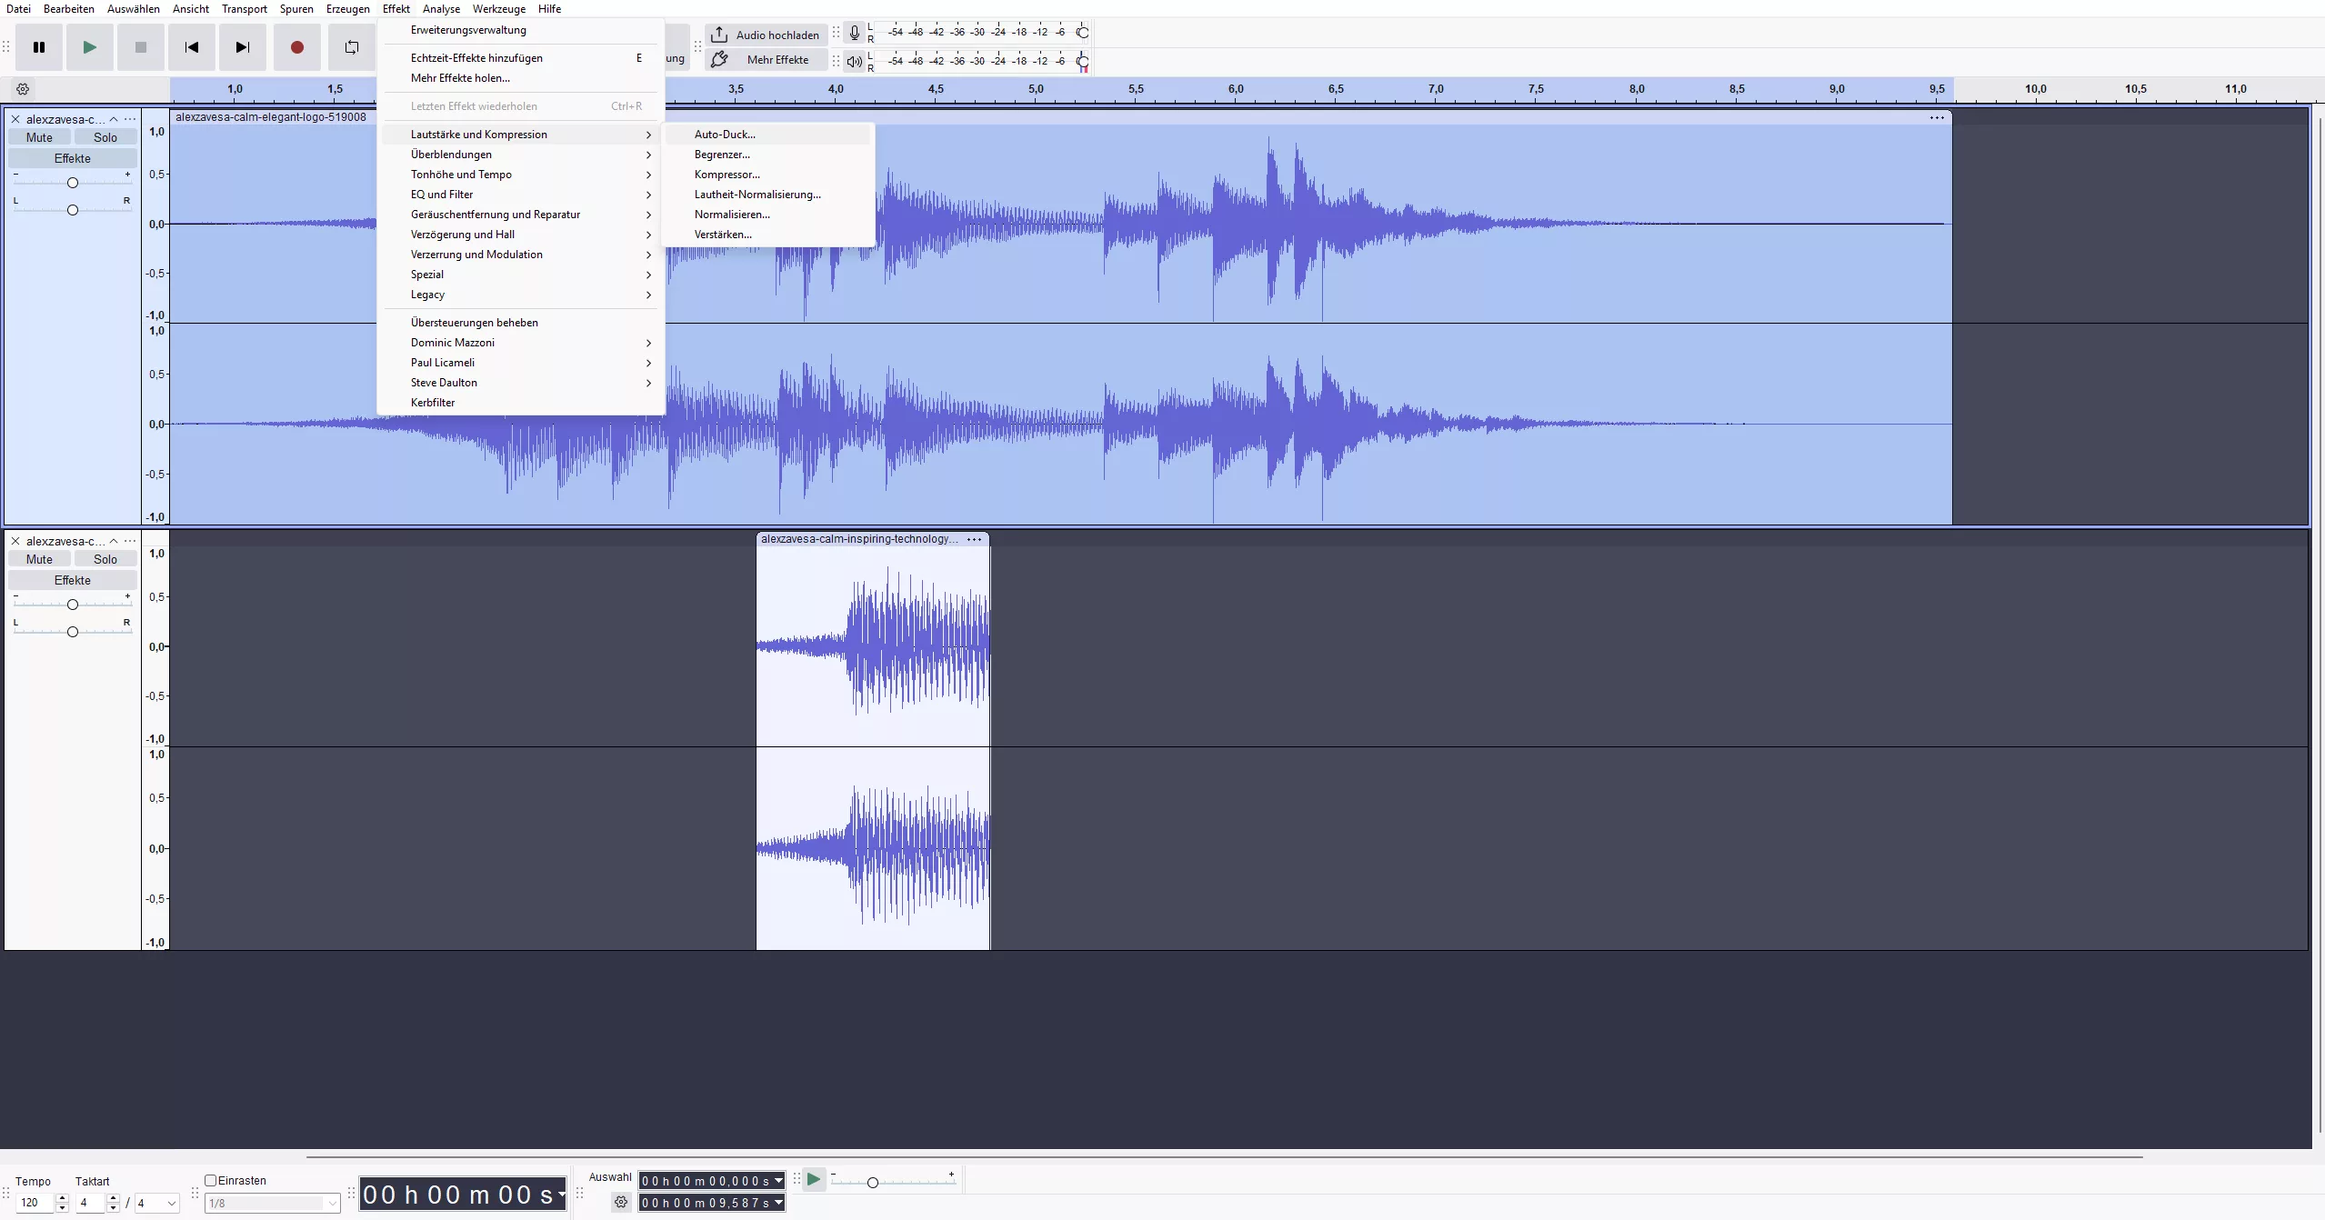Click Mehr Effekte holen...

pyautogui.click(x=521, y=78)
